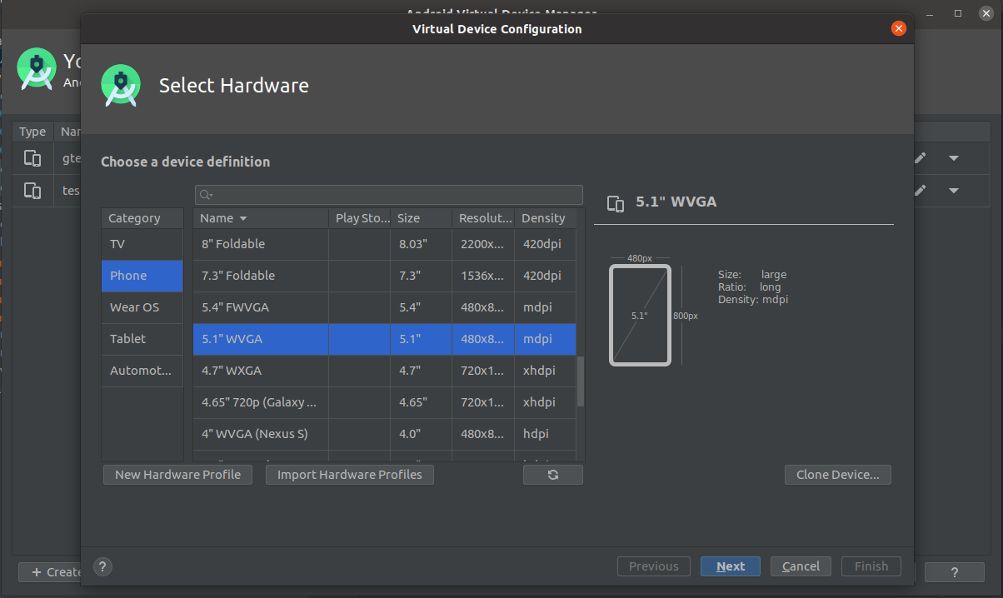Image resolution: width=1003 pixels, height=598 pixels.
Task: Click the Type column header in AVD Manager
Action: coord(33,132)
